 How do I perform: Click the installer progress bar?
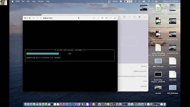click(42, 53)
